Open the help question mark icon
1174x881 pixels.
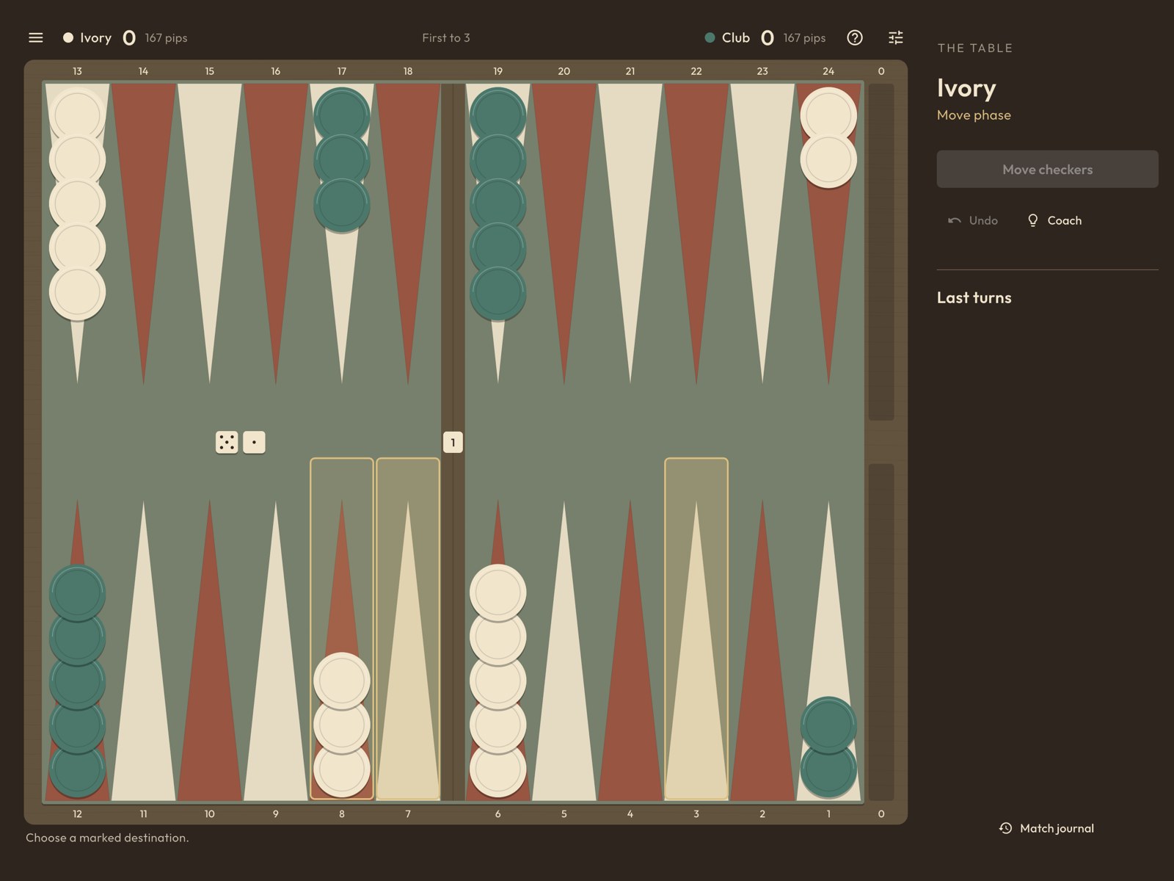click(855, 37)
